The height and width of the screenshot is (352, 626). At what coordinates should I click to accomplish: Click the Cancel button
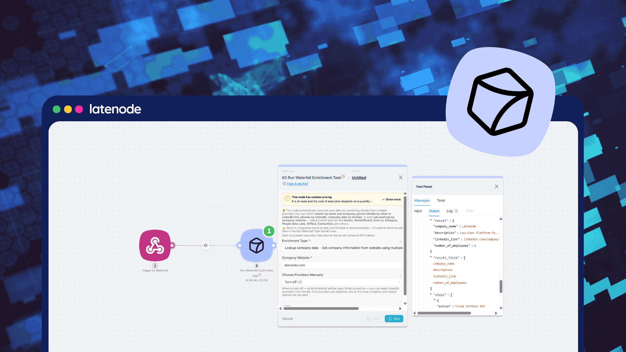pyautogui.click(x=287, y=318)
